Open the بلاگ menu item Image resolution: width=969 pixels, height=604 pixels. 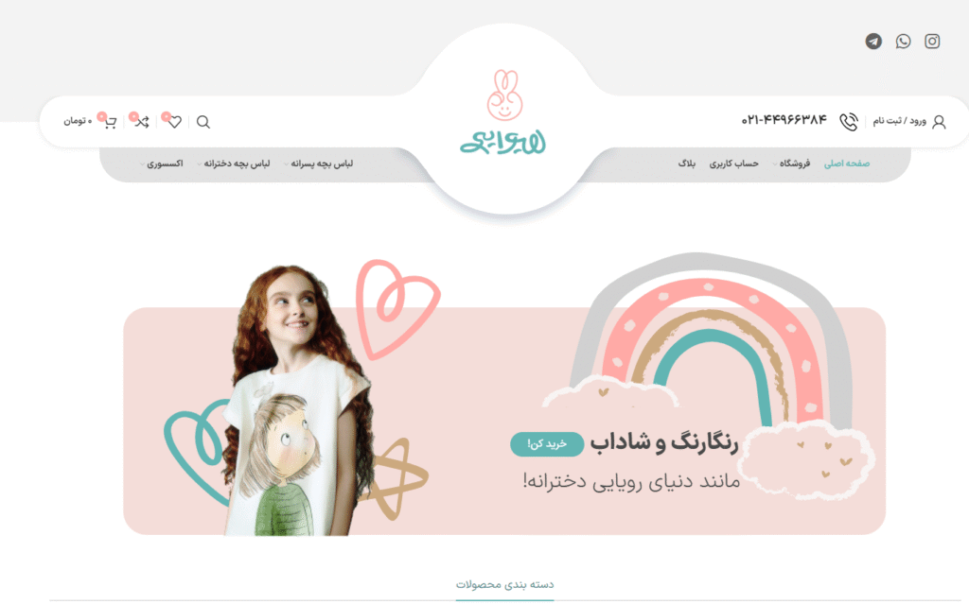pos(687,164)
